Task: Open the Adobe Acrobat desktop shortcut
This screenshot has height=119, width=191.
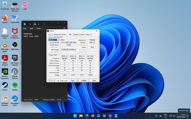Action: [x=5, y=60]
